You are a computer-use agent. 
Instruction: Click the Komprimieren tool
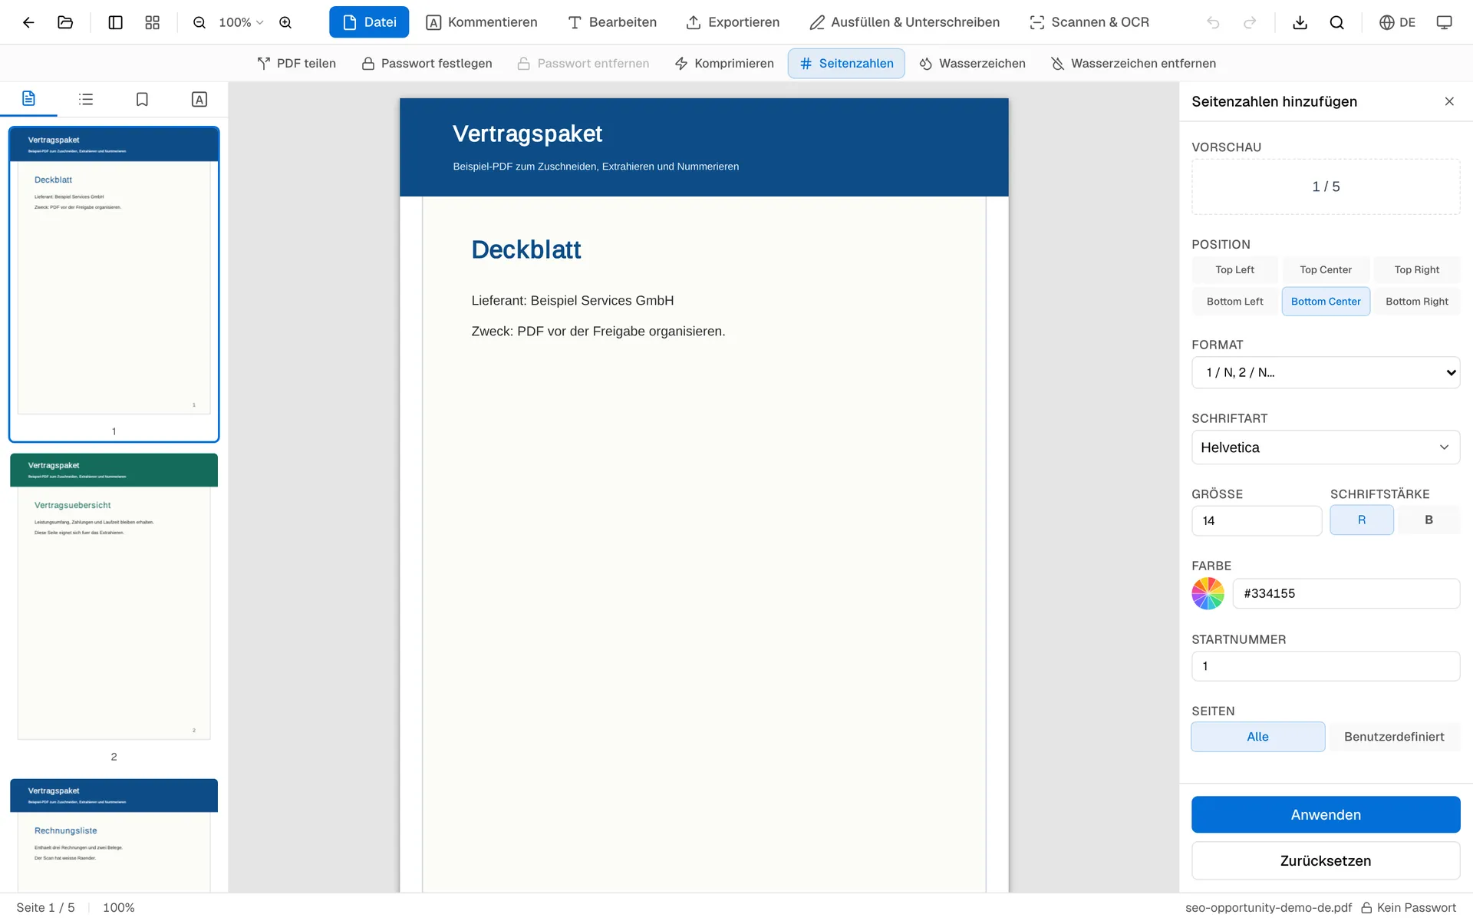pos(724,63)
